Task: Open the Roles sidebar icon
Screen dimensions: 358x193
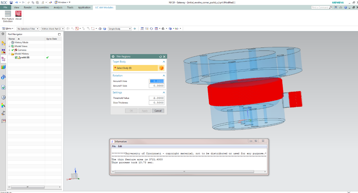Action: pyautogui.click(x=3, y=121)
